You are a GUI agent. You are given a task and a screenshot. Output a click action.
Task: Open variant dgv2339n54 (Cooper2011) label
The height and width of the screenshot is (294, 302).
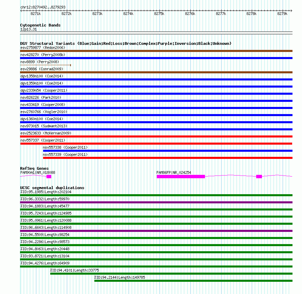coord(44,90)
